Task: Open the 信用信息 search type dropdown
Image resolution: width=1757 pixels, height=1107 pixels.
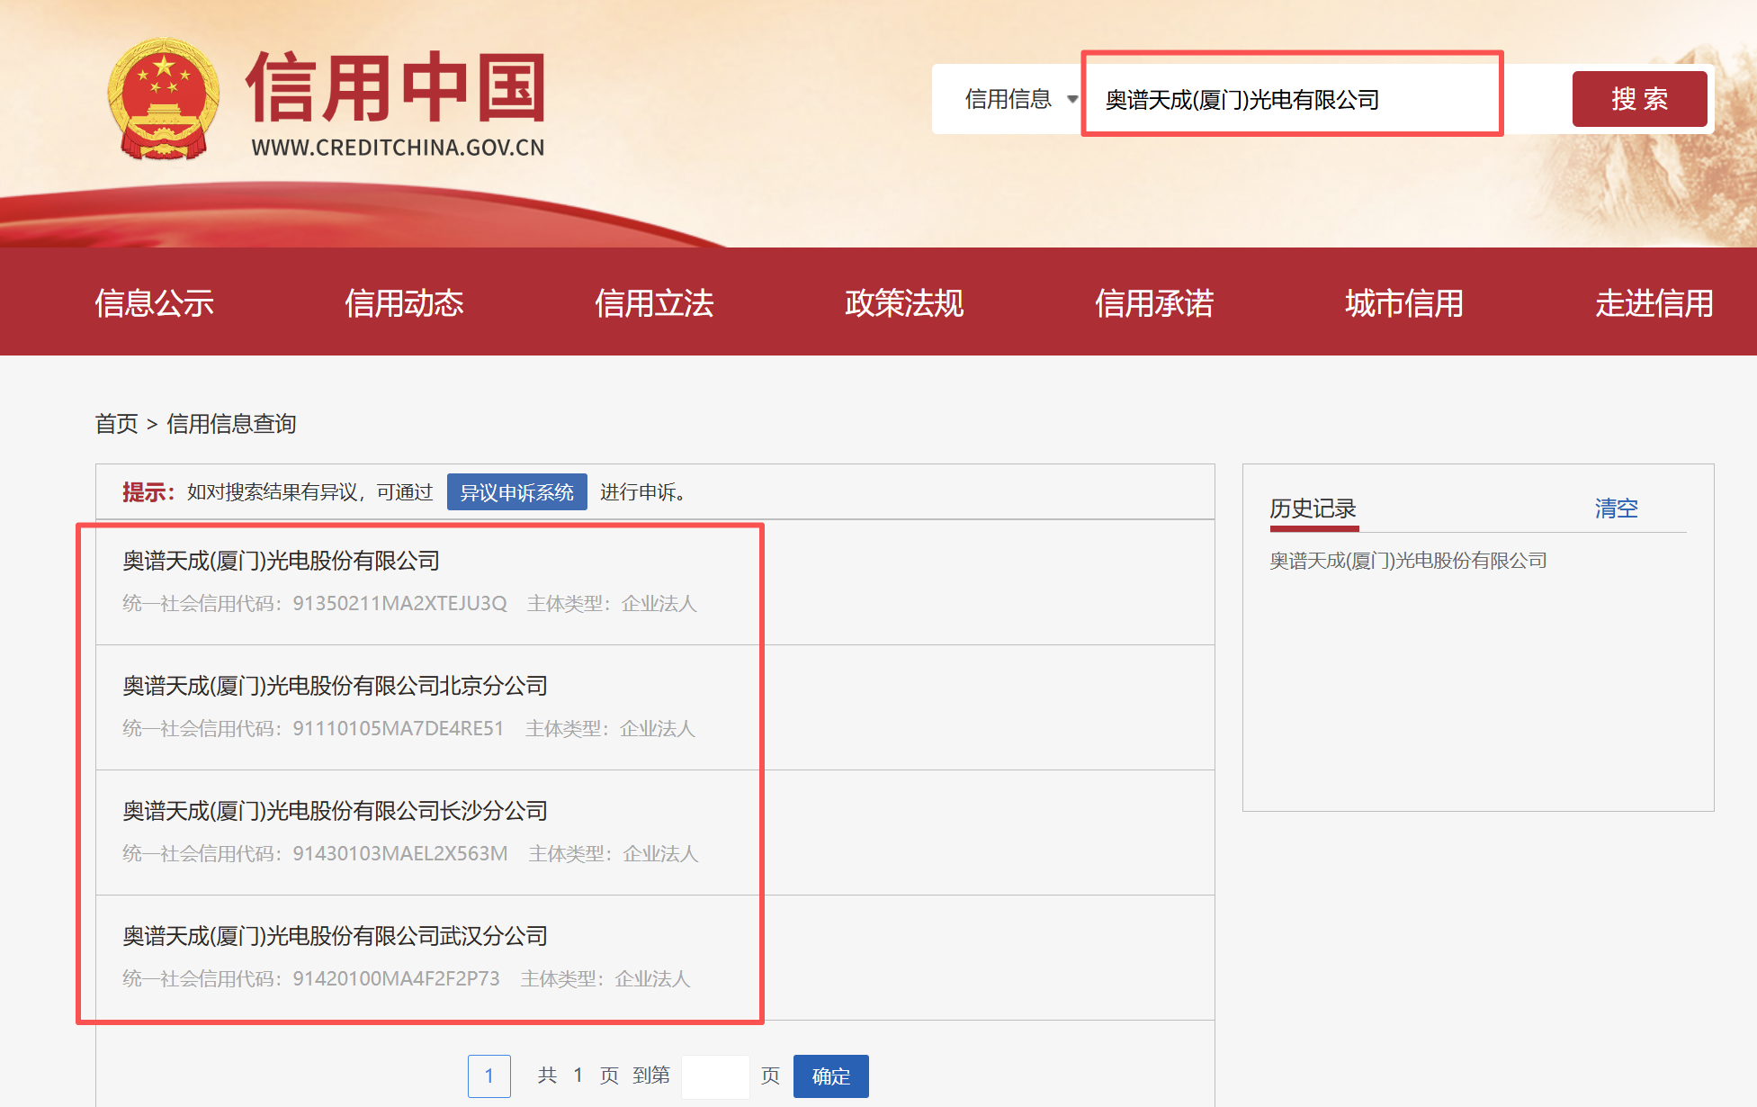Action: tap(1018, 99)
